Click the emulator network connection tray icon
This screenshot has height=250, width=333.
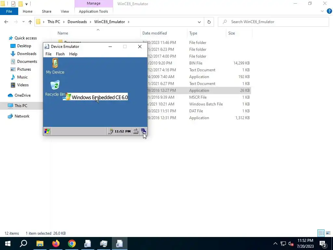pyautogui.click(x=111, y=132)
